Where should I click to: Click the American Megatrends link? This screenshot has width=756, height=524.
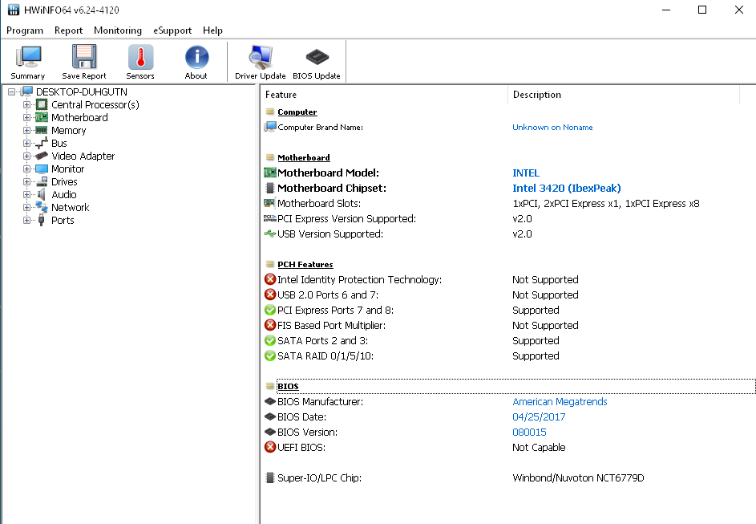(x=560, y=401)
